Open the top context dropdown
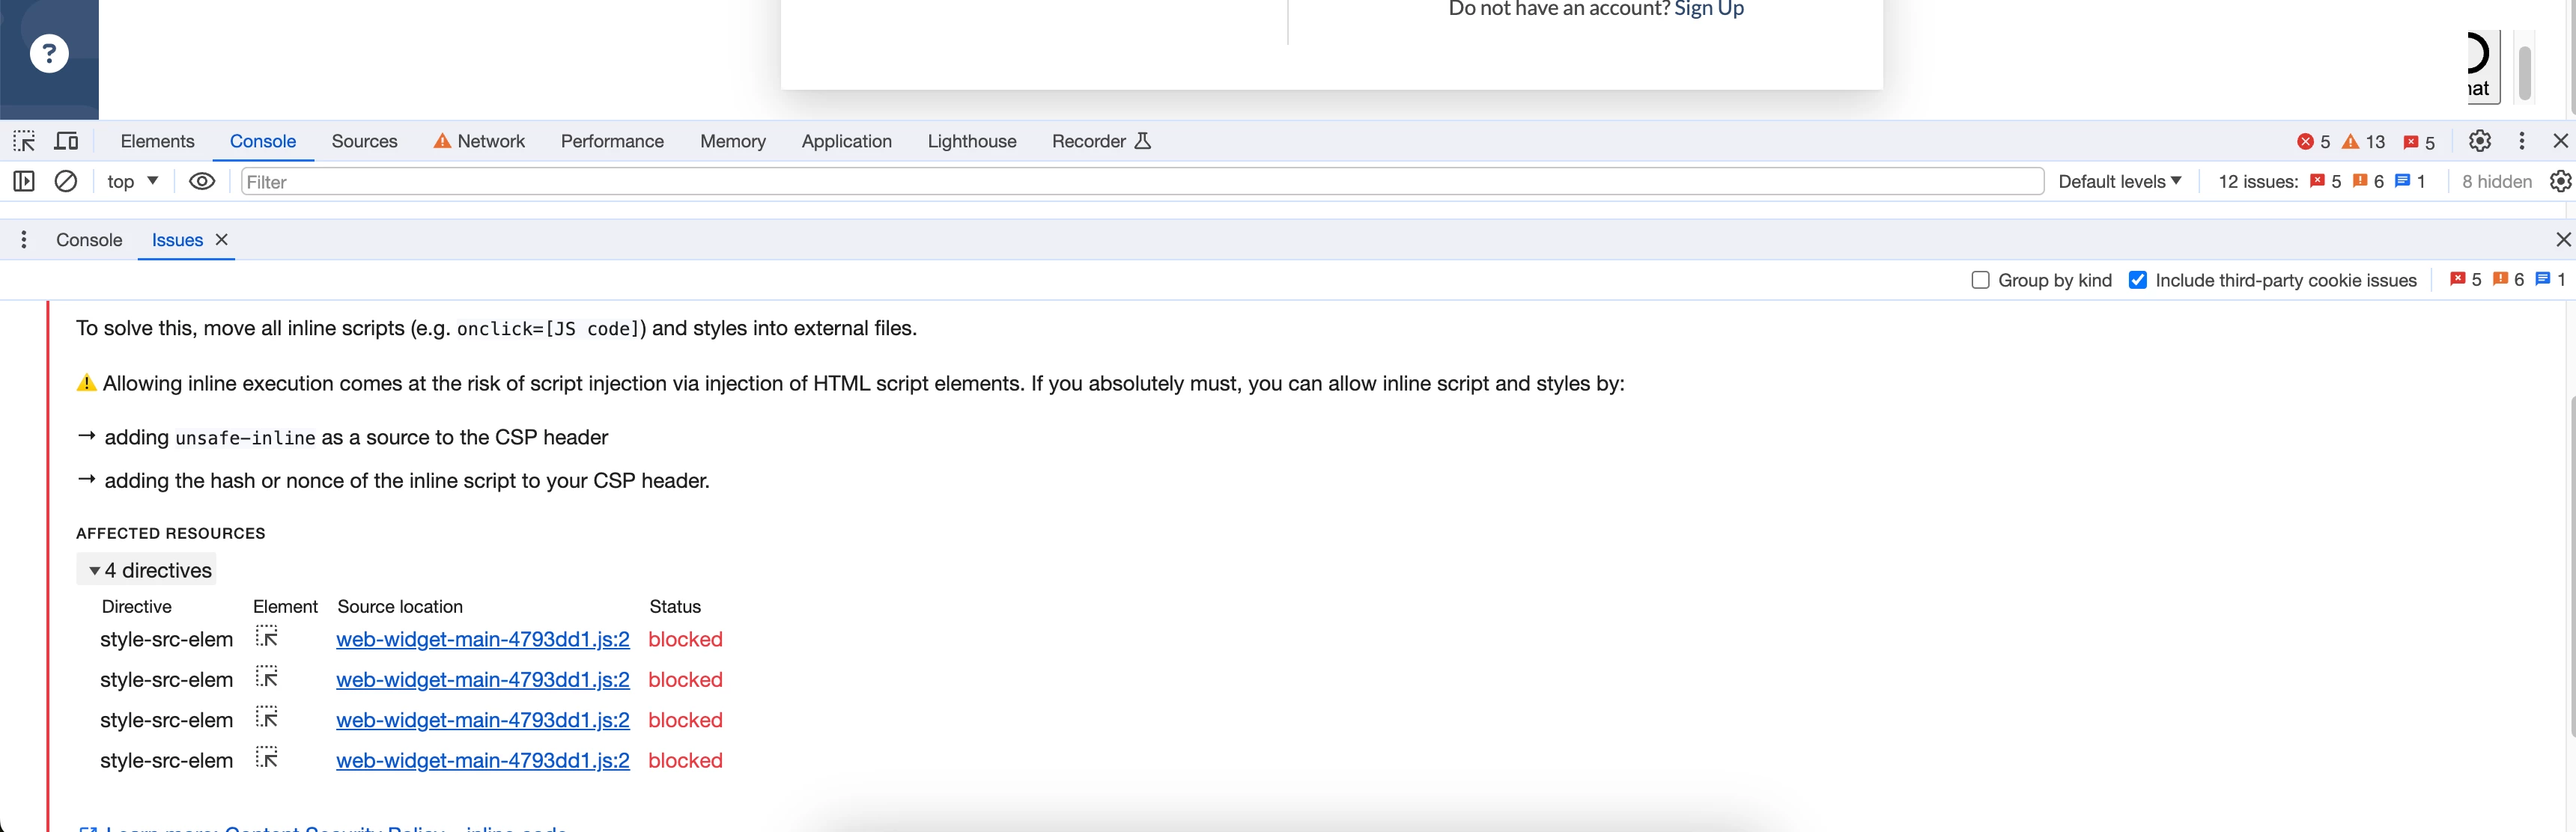The height and width of the screenshot is (832, 2576). 133,181
